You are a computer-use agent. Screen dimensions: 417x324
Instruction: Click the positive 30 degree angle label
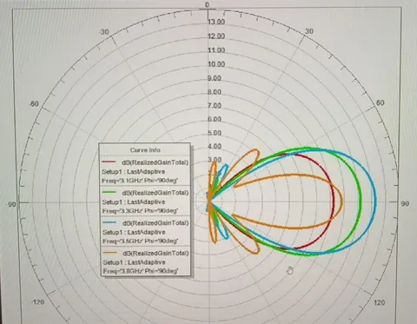(309, 31)
